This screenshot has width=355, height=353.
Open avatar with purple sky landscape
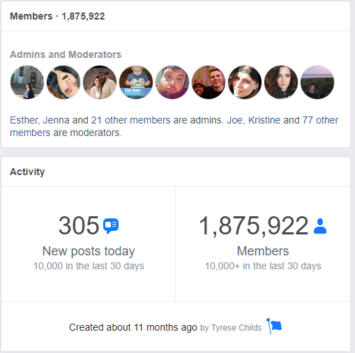click(x=317, y=82)
